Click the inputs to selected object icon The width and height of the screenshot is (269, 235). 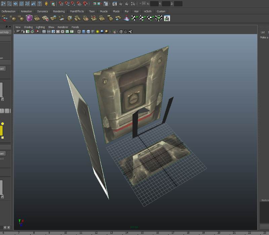[94, 4]
